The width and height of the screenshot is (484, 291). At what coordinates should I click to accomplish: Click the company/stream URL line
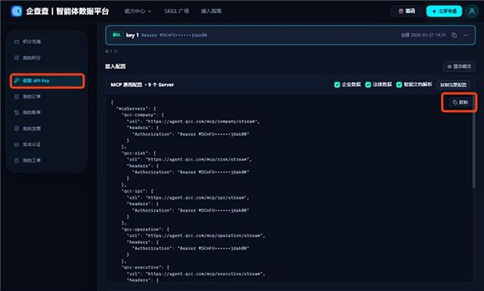click(194, 121)
